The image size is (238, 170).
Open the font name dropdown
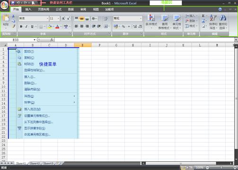(x=47, y=18)
